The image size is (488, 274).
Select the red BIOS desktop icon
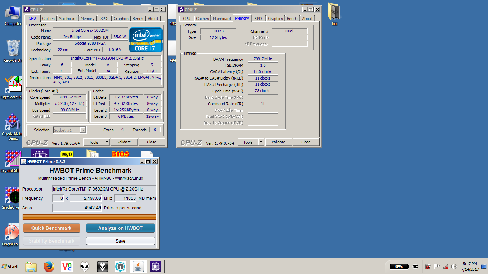(120, 154)
